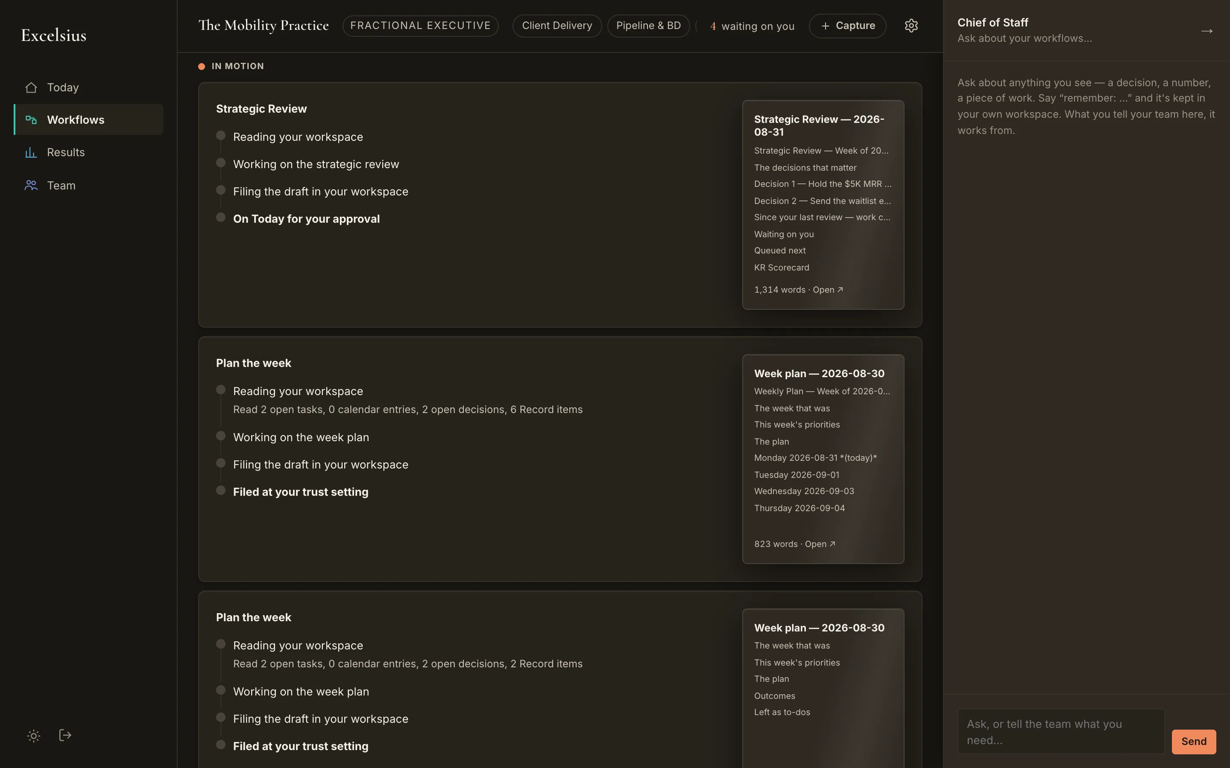Open the 823 words week plan link
Viewport: 1230px width, 768px height.
tap(794, 544)
